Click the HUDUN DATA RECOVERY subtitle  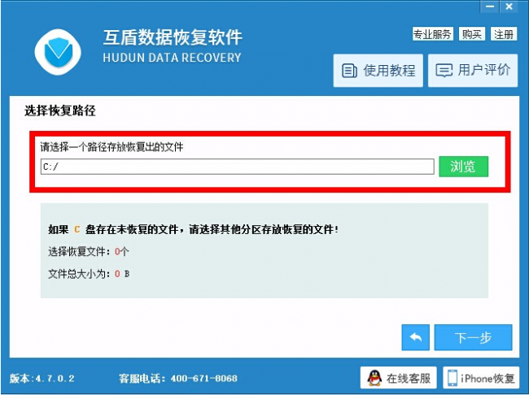pyautogui.click(x=172, y=58)
